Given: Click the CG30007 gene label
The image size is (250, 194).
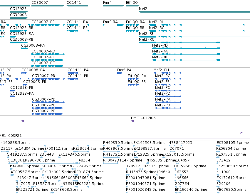Looking at the screenshot, I should [x=40, y=3].
